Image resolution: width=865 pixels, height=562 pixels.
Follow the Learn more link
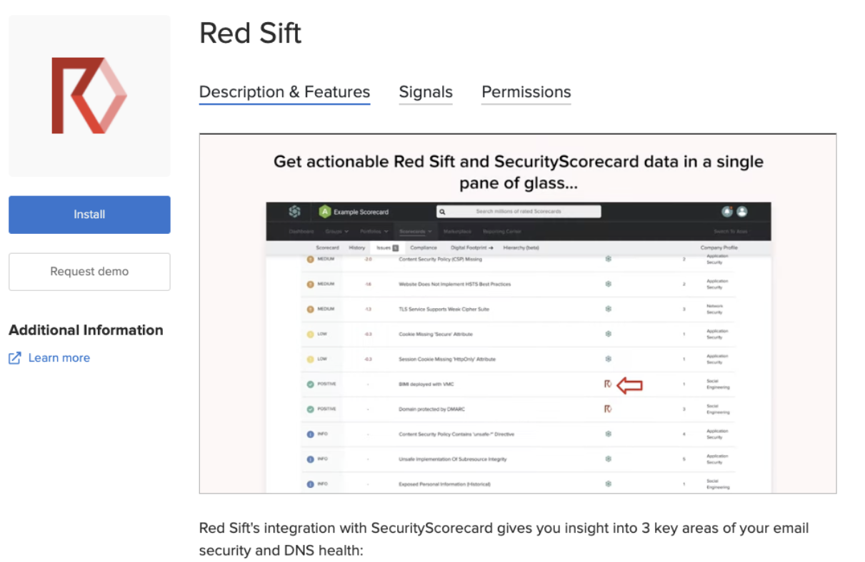[59, 358]
